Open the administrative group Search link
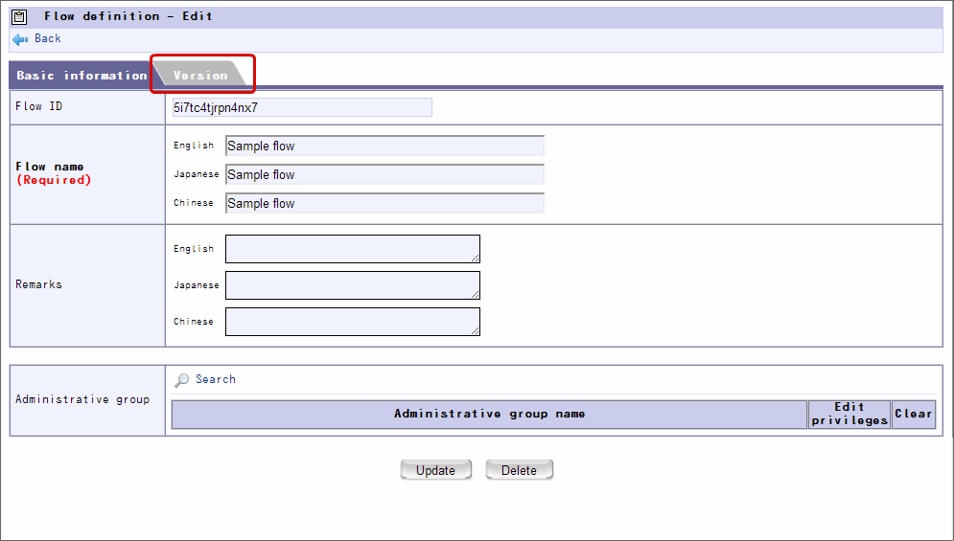The height and width of the screenshot is (541, 954). pos(216,379)
